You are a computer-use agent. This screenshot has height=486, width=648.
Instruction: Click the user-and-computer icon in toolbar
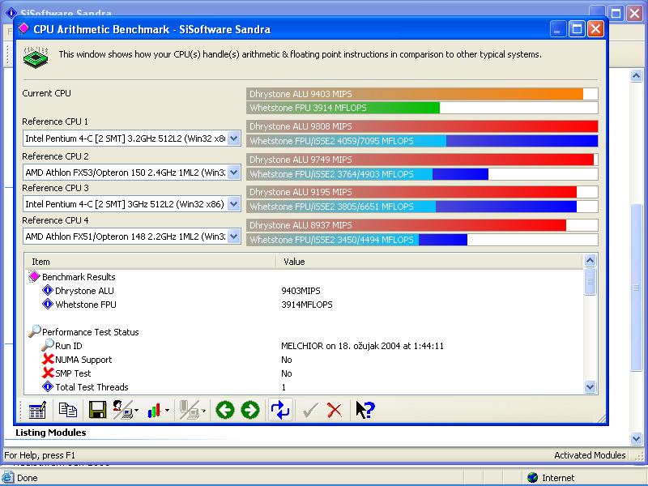[x=122, y=410]
